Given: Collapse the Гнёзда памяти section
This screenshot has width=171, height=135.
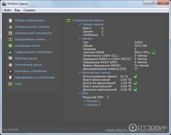Looking at the screenshot, I should [80, 25].
